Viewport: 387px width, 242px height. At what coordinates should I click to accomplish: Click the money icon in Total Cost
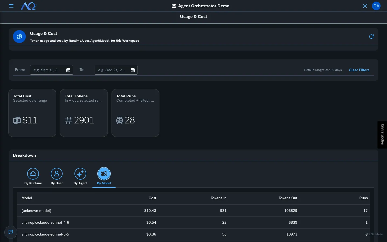coord(17,120)
